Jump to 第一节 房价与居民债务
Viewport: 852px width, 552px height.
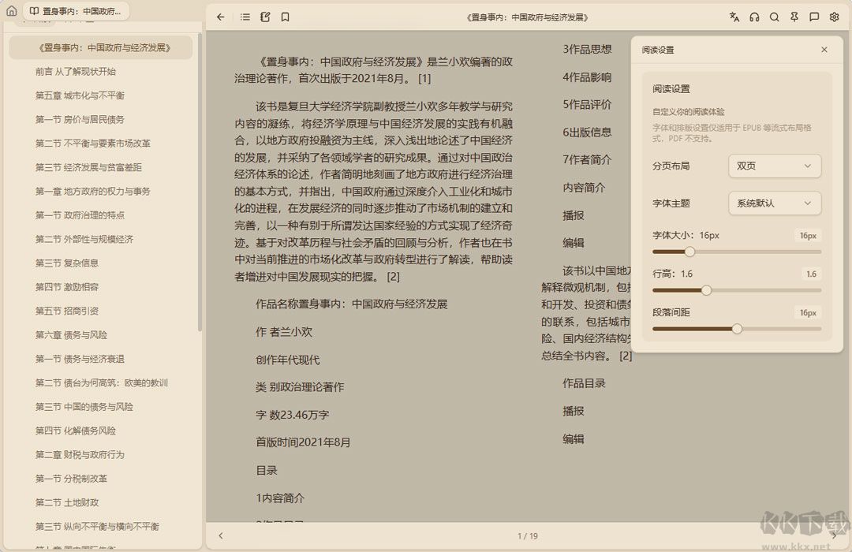click(x=80, y=120)
